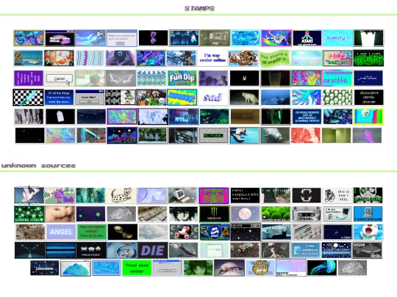Click the 'deserve just as much respect' blue stamp
Screen dimensions: 397x297
307,117
